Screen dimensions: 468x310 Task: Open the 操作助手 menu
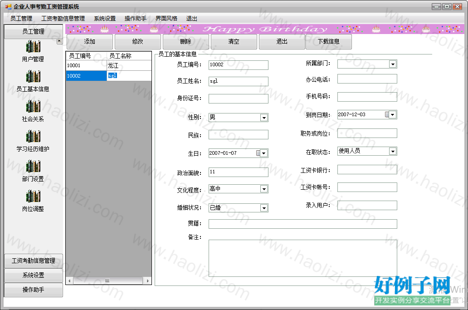point(136,19)
